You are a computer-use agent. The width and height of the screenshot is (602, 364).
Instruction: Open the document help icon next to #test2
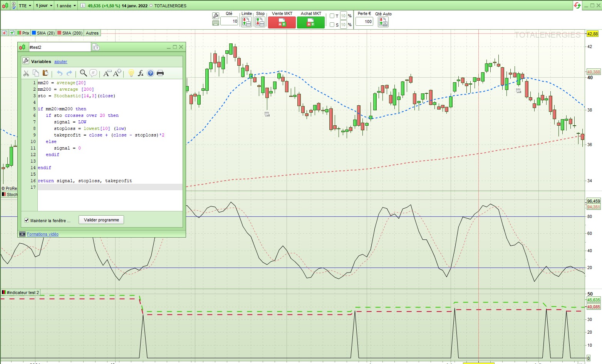pos(96,47)
